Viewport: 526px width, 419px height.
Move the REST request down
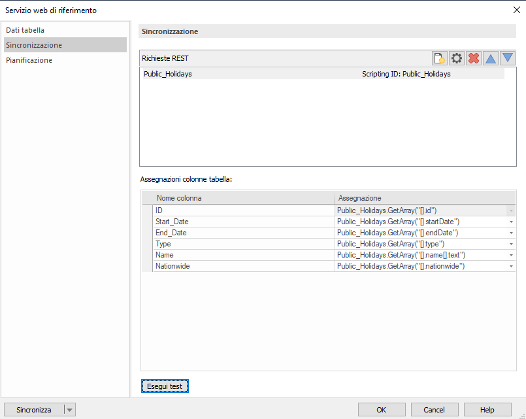coord(508,58)
